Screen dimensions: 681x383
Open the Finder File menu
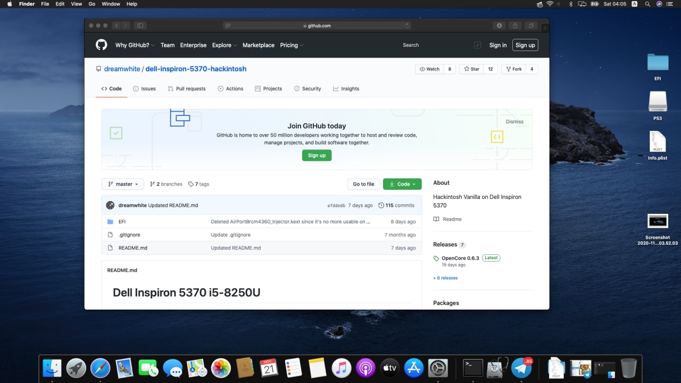(x=45, y=4)
